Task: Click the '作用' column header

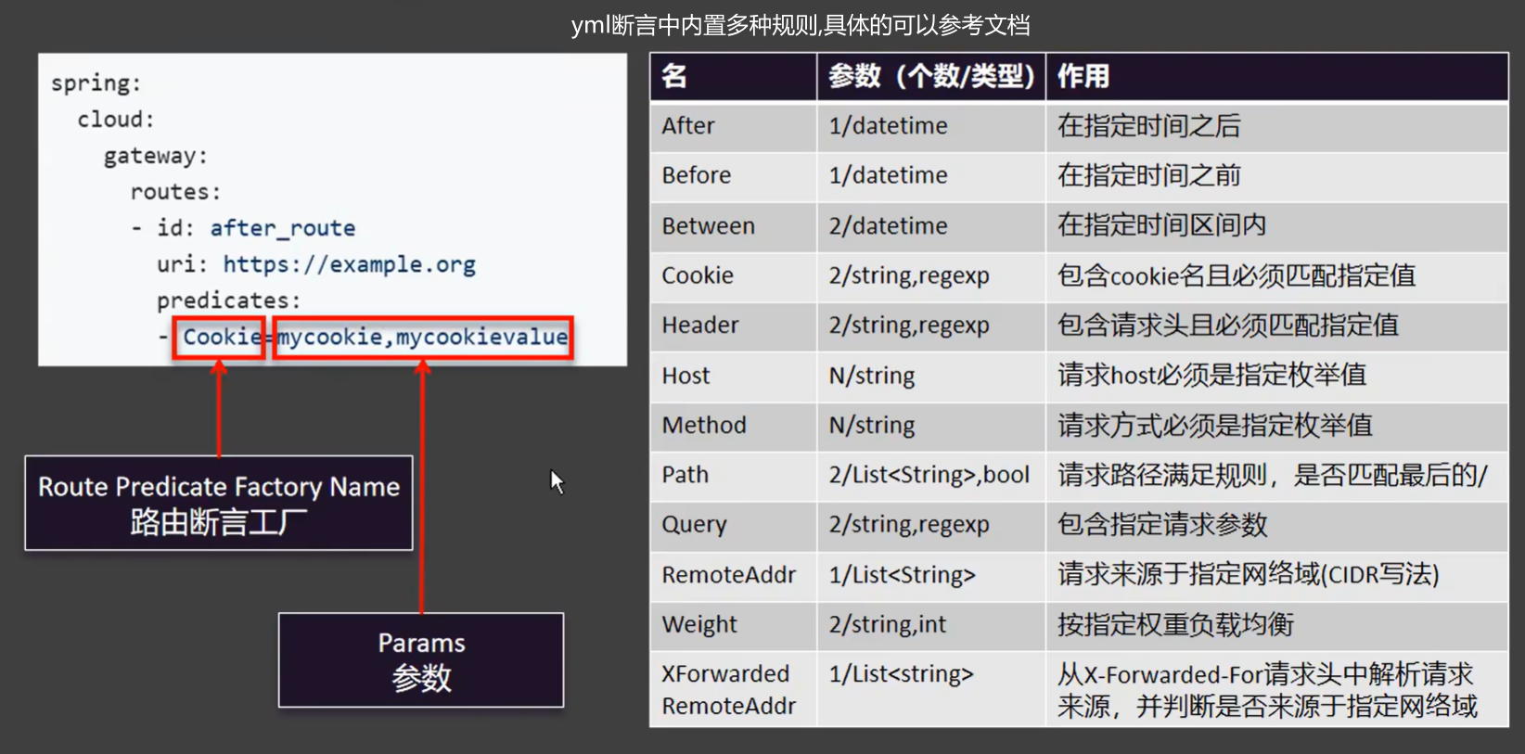Action: pos(1276,77)
